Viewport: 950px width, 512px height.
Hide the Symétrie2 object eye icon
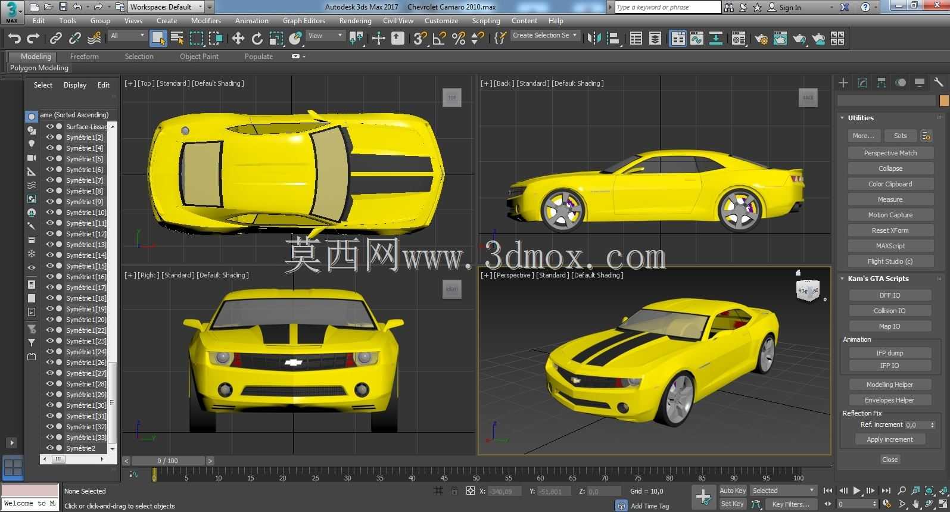tap(50, 448)
